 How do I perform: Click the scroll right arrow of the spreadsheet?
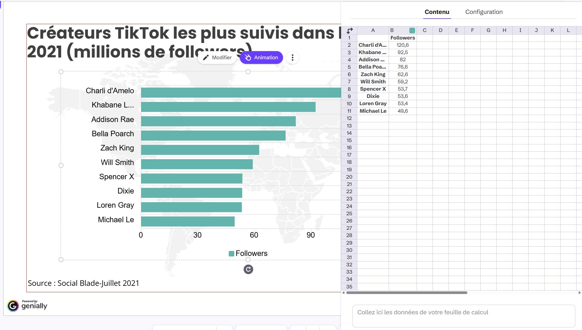pyautogui.click(x=579, y=293)
